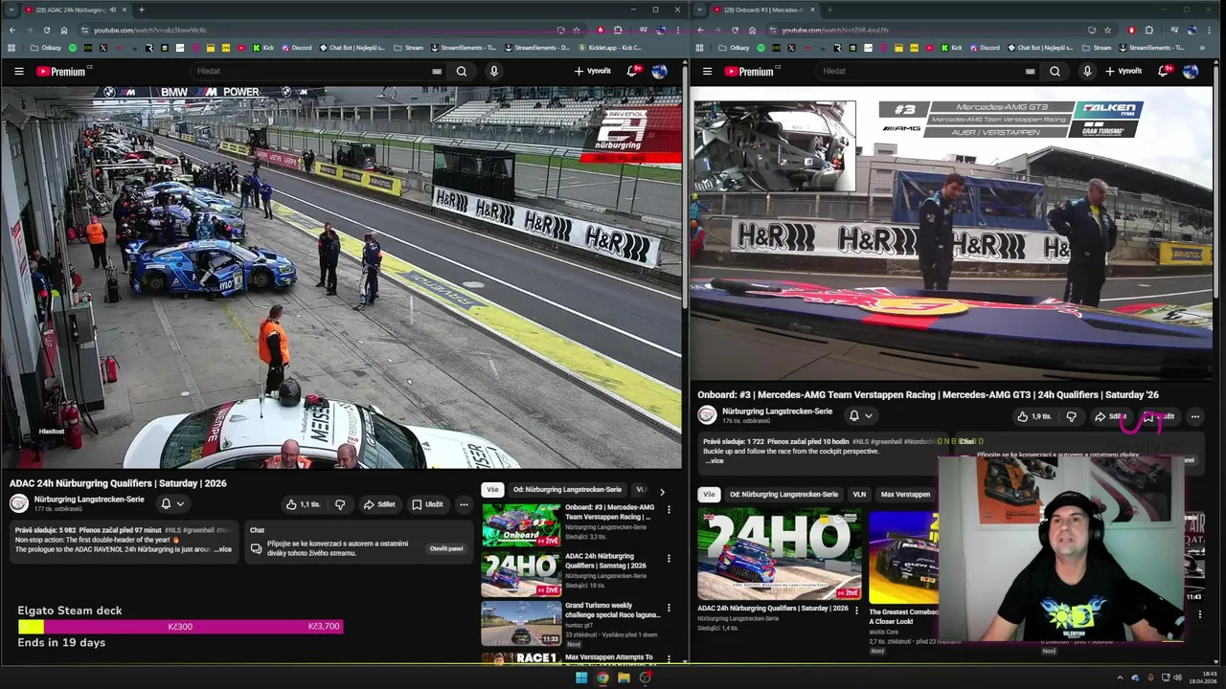The width and height of the screenshot is (1226, 689).
Task: Open notification bell dropdown under ADAC video
Action: point(172,503)
